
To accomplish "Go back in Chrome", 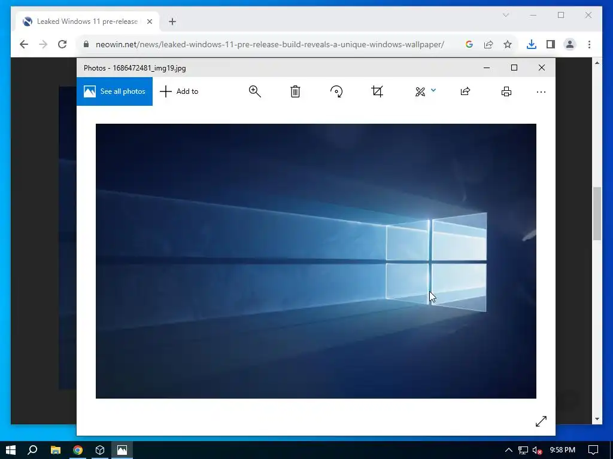I will (x=24, y=44).
